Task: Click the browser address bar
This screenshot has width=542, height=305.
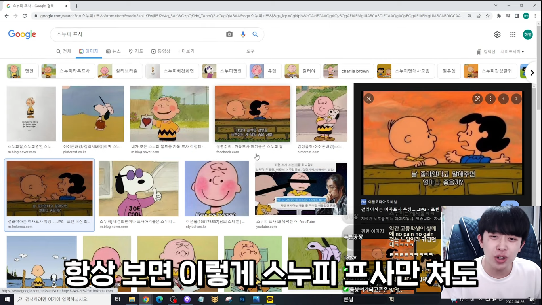Action: 252,16
